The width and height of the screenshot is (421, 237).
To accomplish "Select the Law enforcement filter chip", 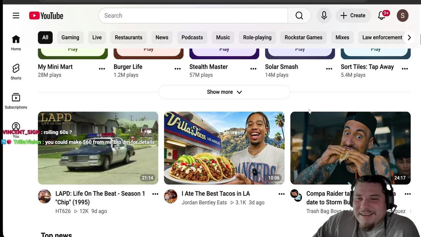I will pos(382,38).
